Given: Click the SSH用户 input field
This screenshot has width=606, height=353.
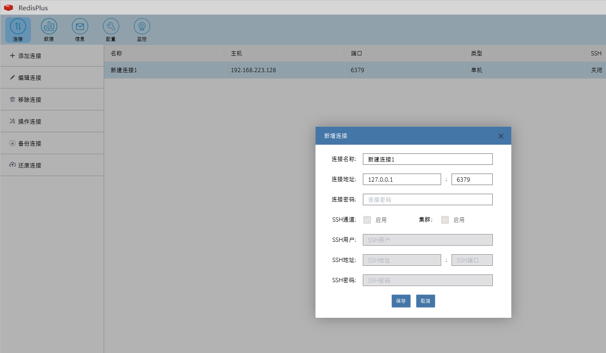Looking at the screenshot, I should click(x=428, y=240).
